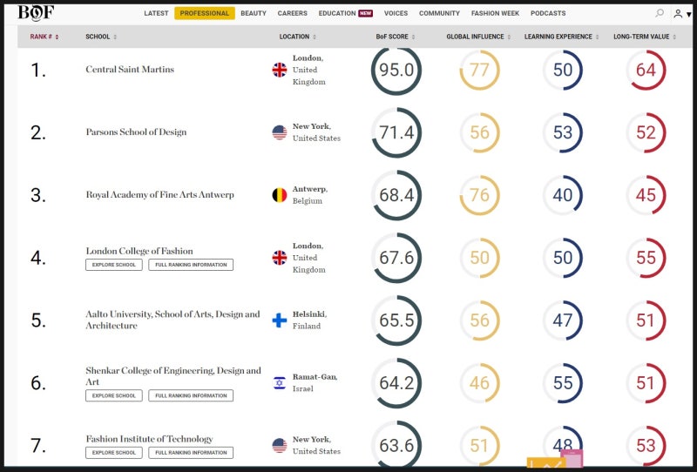Open Central Saint Martins school name
The width and height of the screenshot is (697, 472).
point(130,70)
